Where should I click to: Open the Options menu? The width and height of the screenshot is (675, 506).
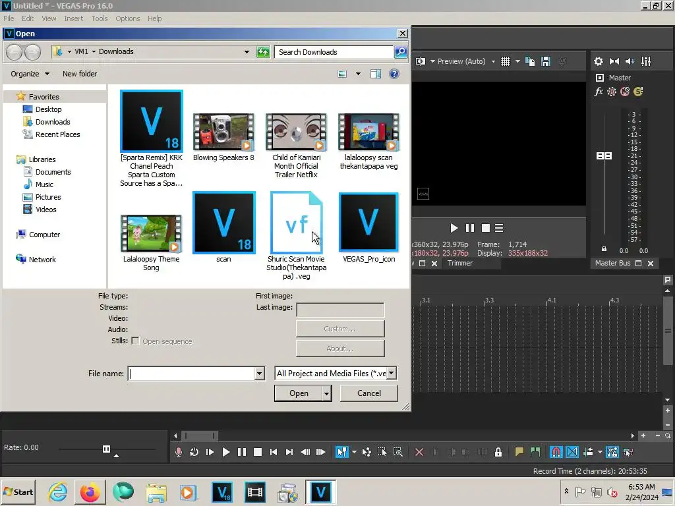pos(127,18)
